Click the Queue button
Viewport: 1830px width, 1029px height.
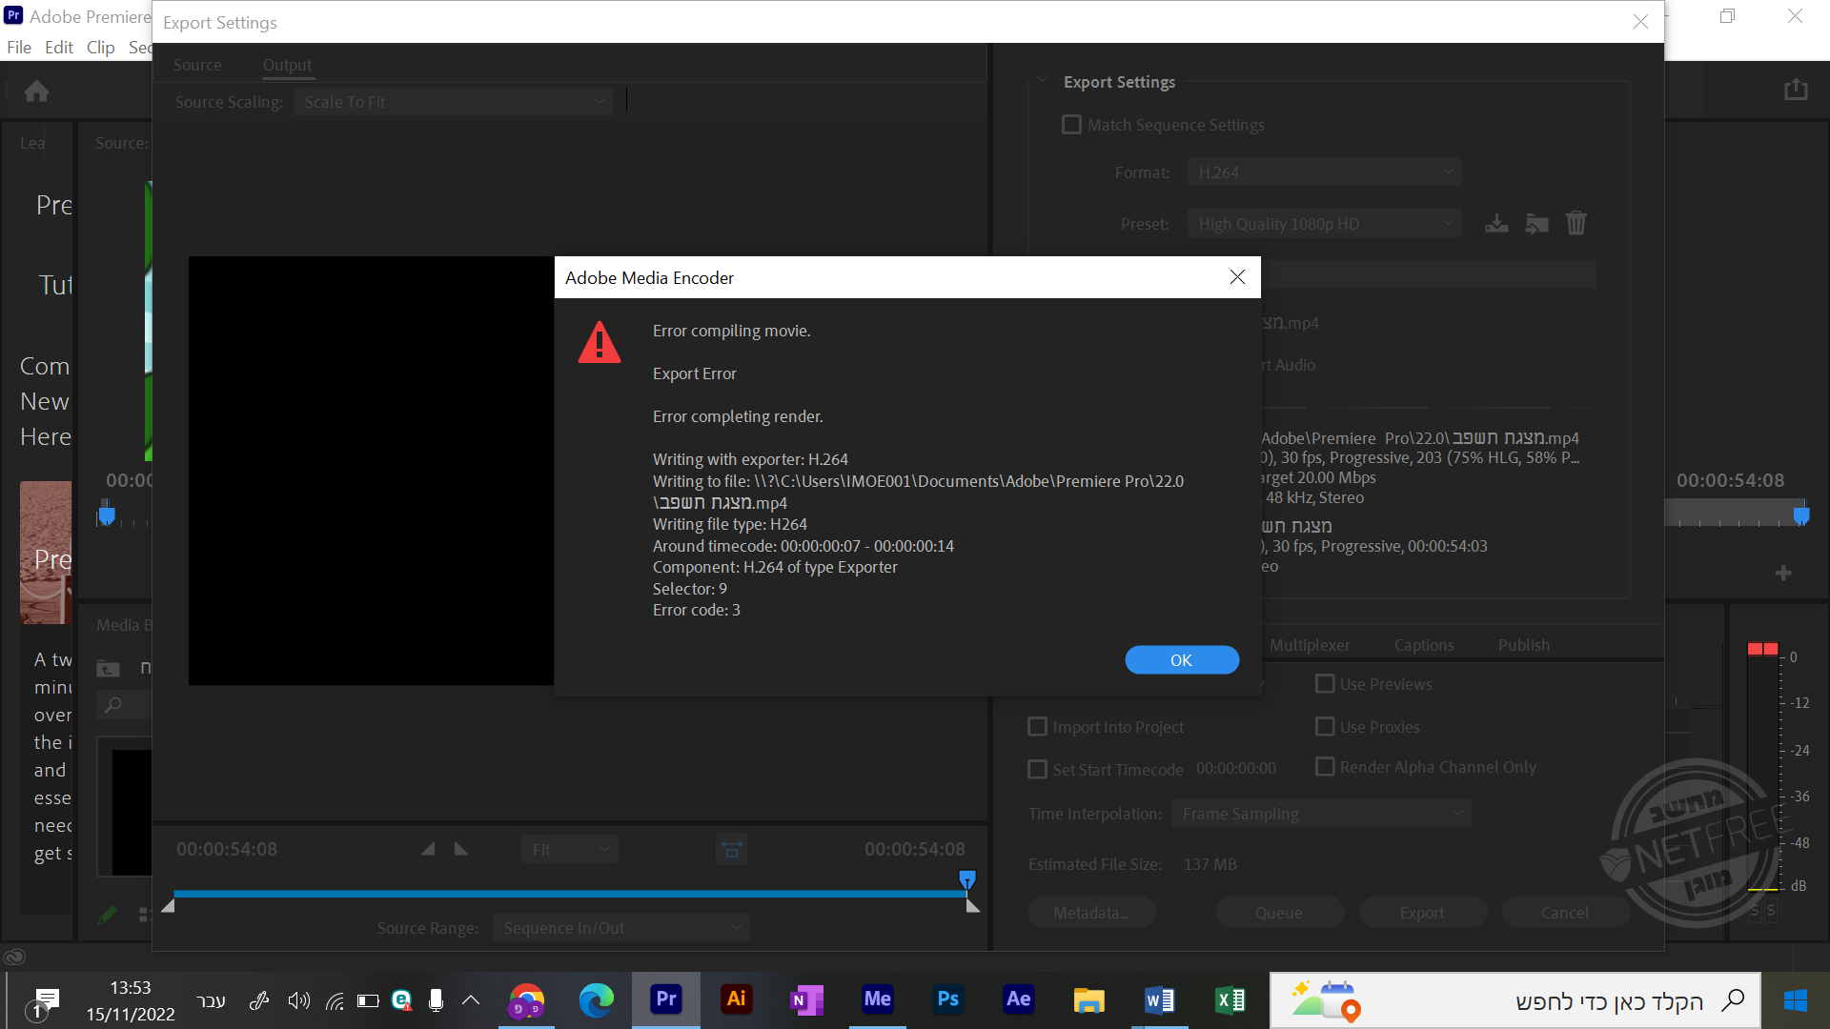1278,913
